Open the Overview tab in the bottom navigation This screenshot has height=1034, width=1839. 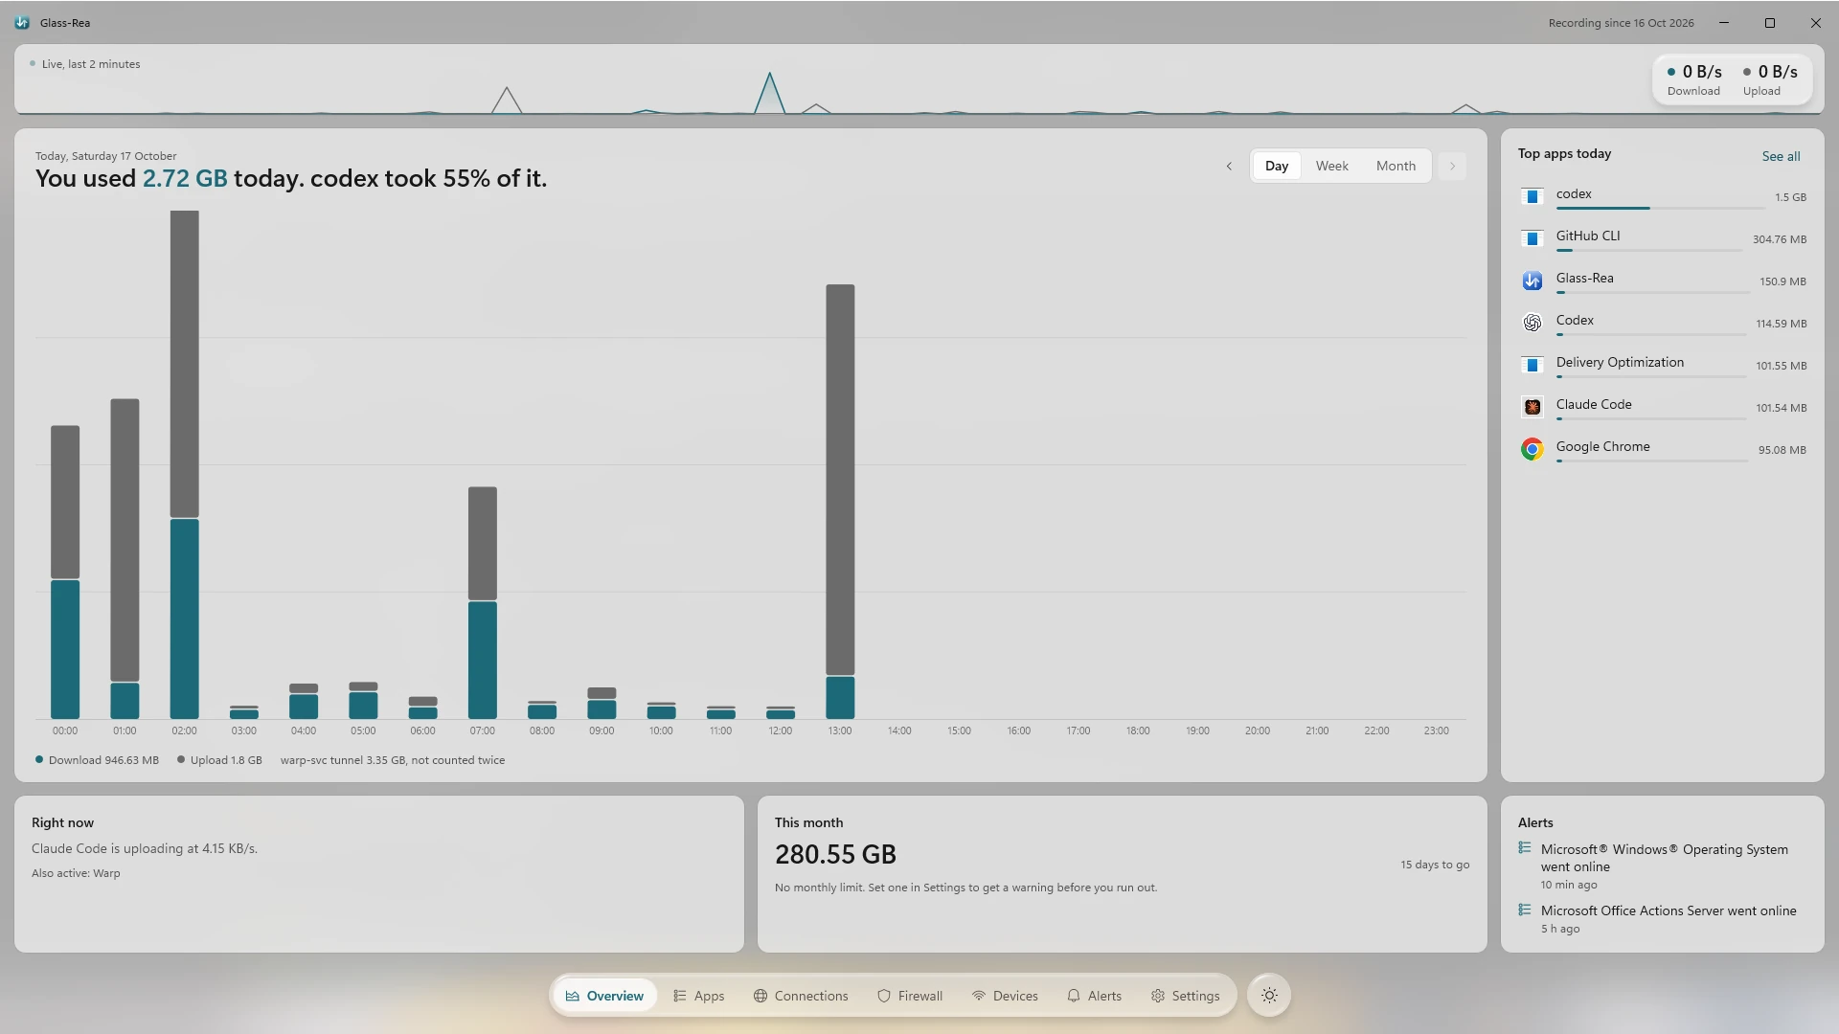(x=604, y=996)
